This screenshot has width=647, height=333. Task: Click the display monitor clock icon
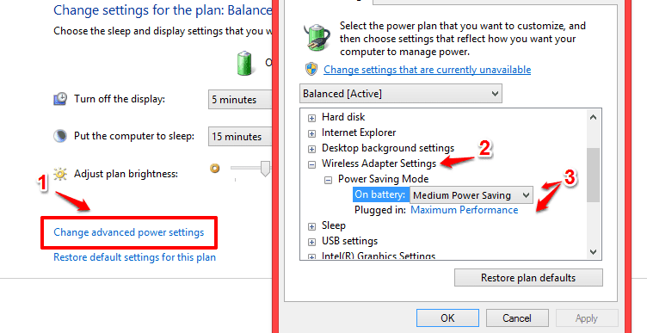point(60,99)
